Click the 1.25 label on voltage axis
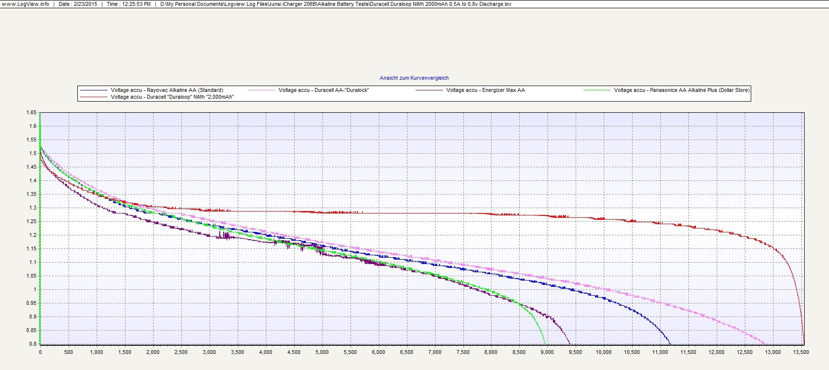The width and height of the screenshot is (829, 370). coord(32,221)
